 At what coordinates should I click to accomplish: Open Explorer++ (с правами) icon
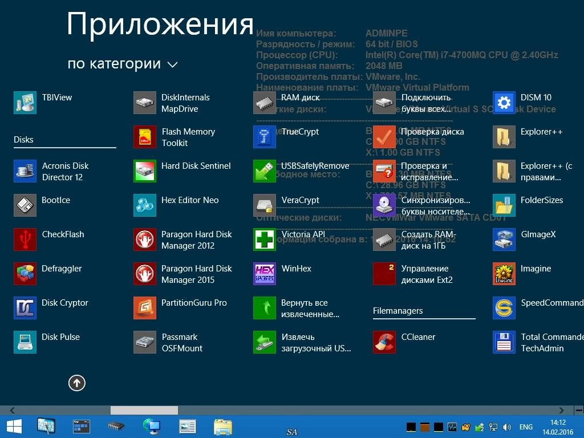pyautogui.click(x=504, y=171)
